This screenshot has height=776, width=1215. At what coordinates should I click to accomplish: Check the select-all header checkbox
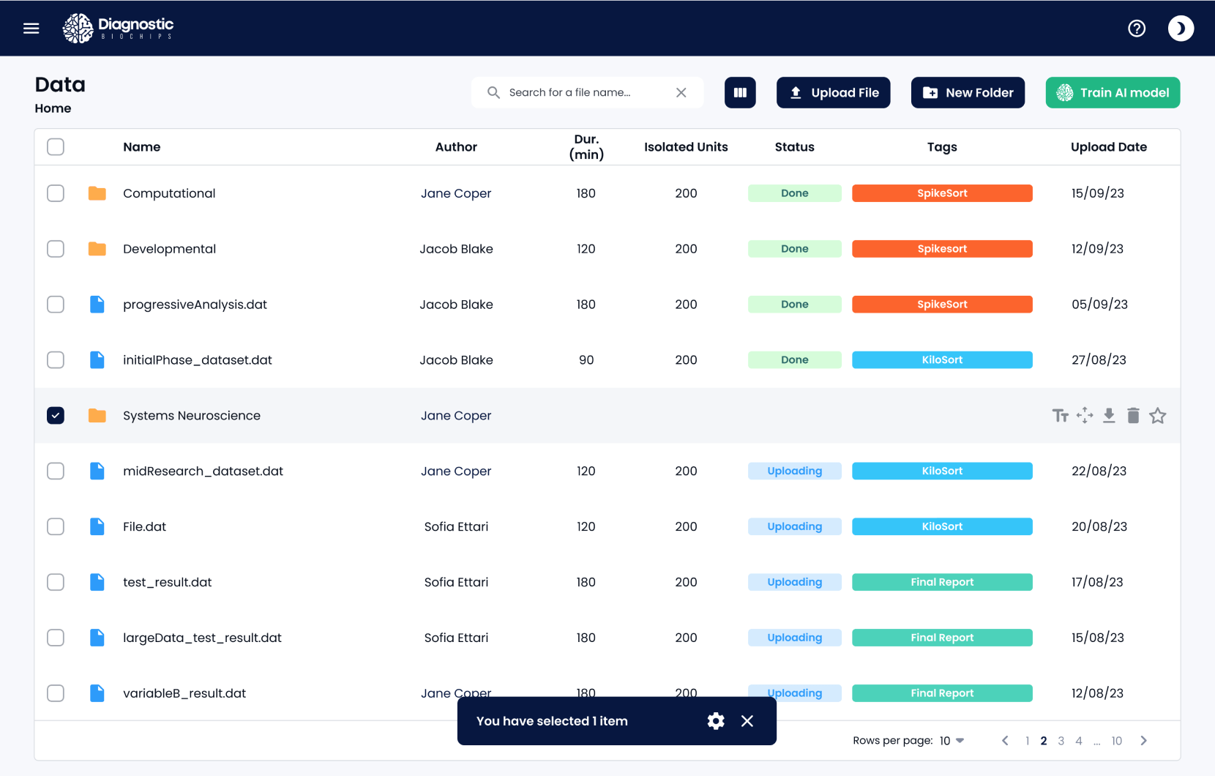(x=56, y=147)
